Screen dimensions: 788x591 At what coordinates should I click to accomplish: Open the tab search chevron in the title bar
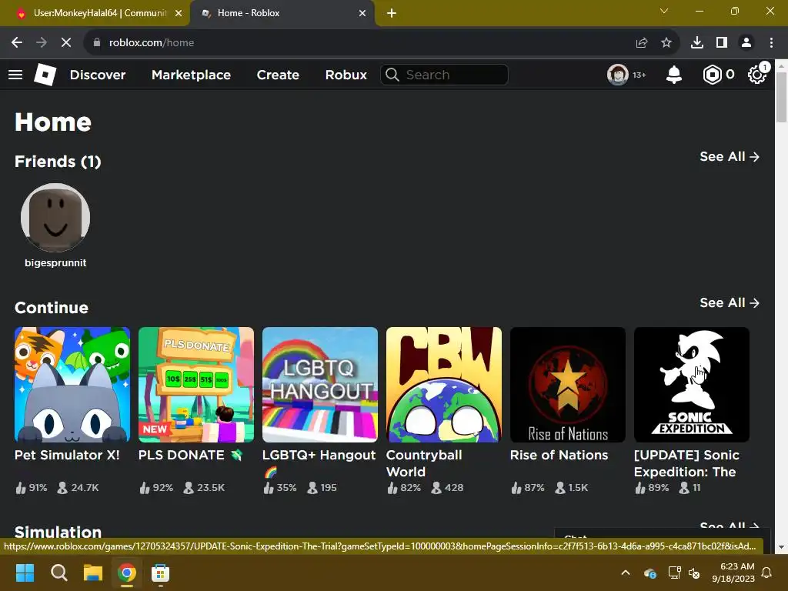664,11
